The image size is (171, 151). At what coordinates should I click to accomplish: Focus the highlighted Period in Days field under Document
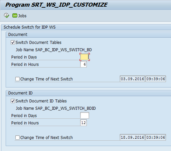click(85, 57)
